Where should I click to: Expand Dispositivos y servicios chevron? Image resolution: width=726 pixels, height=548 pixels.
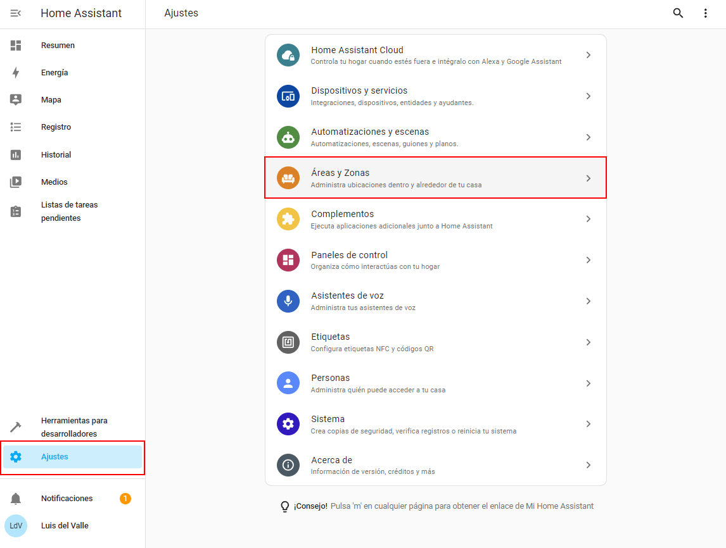pos(588,96)
